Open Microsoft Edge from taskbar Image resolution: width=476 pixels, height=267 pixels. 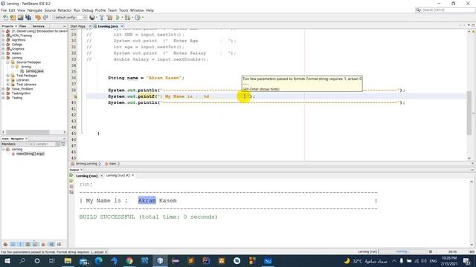pyautogui.click(x=99, y=260)
